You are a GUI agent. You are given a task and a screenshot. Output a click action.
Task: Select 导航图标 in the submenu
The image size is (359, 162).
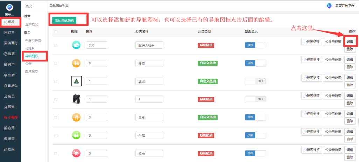(x=31, y=56)
